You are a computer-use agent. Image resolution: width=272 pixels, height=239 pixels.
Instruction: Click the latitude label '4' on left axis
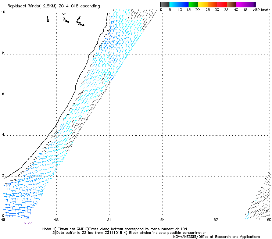pos(3,135)
